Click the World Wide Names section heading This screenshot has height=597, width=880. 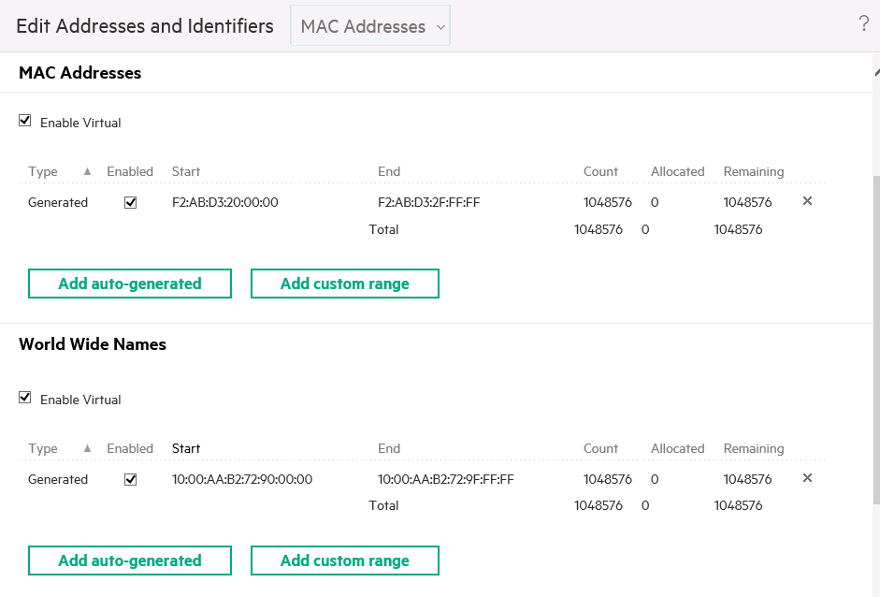(x=93, y=344)
